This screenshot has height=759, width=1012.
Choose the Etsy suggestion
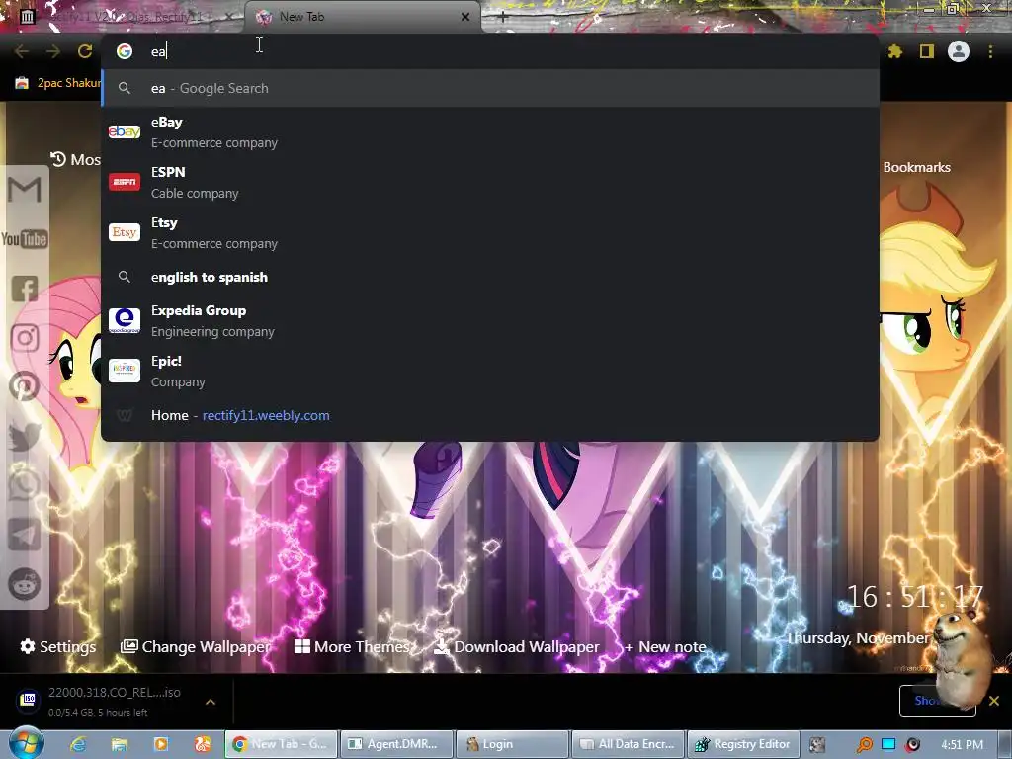tap(490, 233)
